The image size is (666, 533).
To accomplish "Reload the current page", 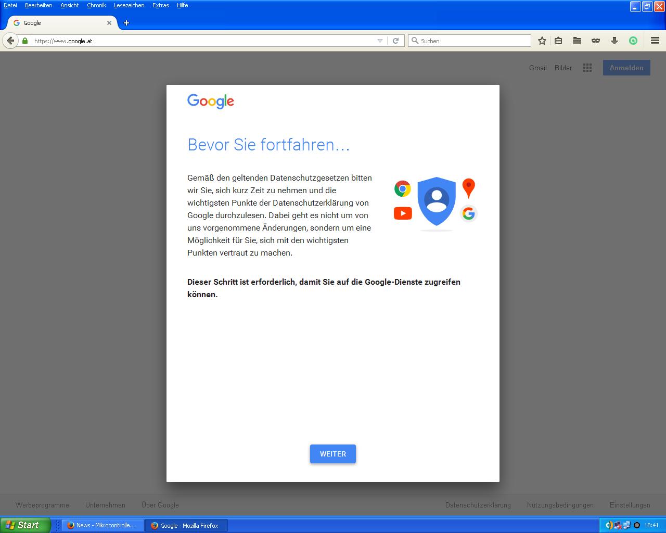I will (395, 41).
